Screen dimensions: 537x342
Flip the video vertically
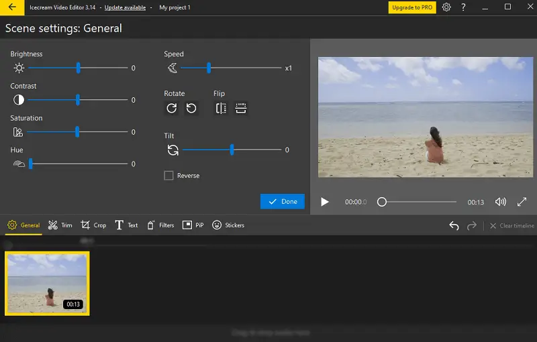[x=241, y=109]
